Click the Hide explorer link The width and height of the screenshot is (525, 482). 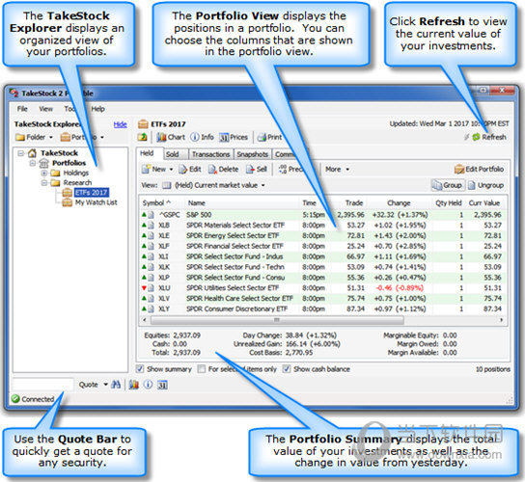pyautogui.click(x=121, y=124)
